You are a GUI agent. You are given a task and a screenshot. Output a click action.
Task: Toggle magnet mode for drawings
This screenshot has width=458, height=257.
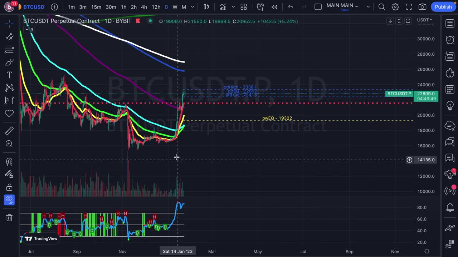coord(9,161)
